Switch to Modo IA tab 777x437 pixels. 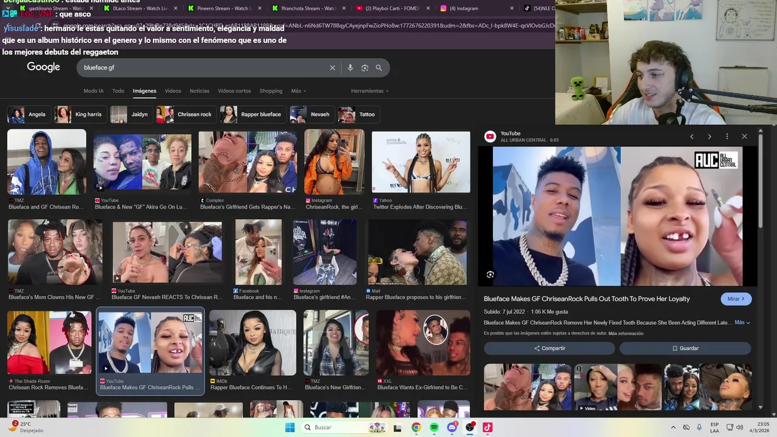click(93, 91)
